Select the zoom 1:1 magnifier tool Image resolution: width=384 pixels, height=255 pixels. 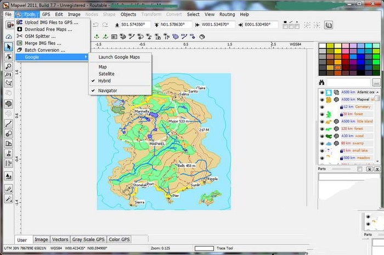click(9, 75)
